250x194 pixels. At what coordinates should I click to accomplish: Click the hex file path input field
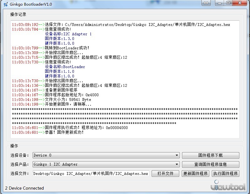[x=91, y=173]
